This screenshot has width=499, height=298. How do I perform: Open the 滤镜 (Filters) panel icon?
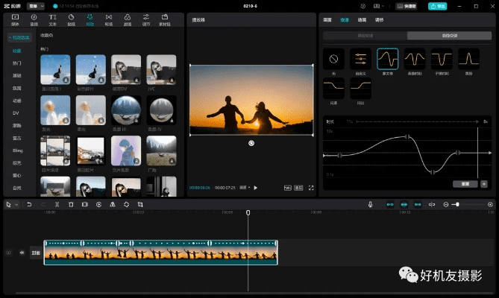point(128,18)
